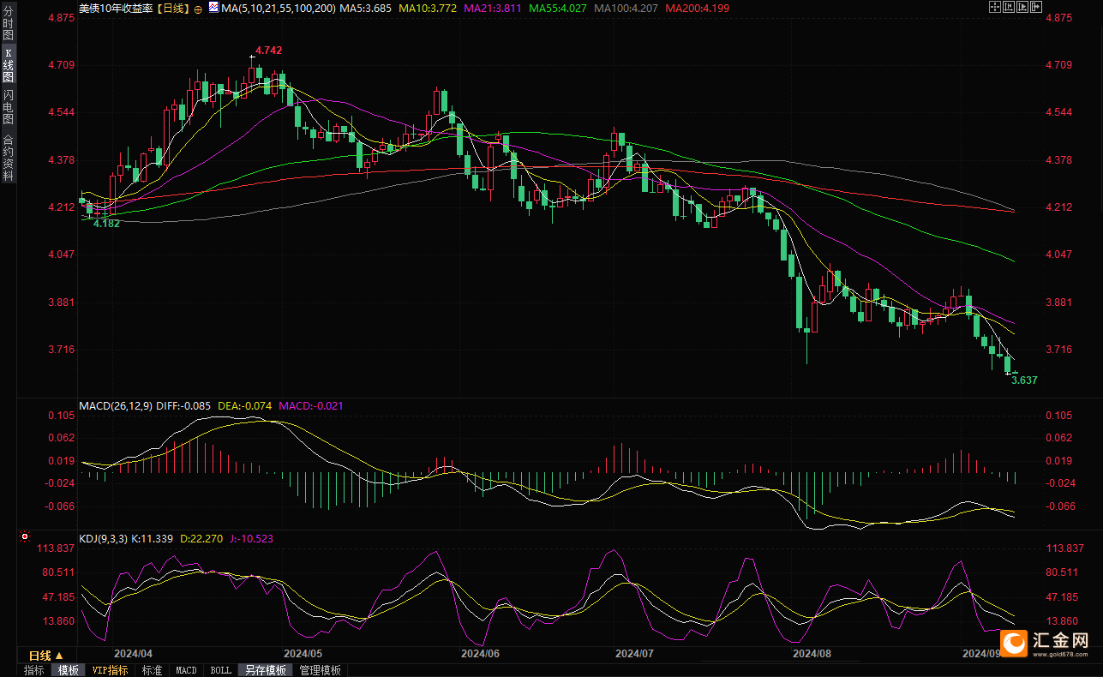Open the VIP指标 tab
1103x677 pixels.
coord(111,670)
